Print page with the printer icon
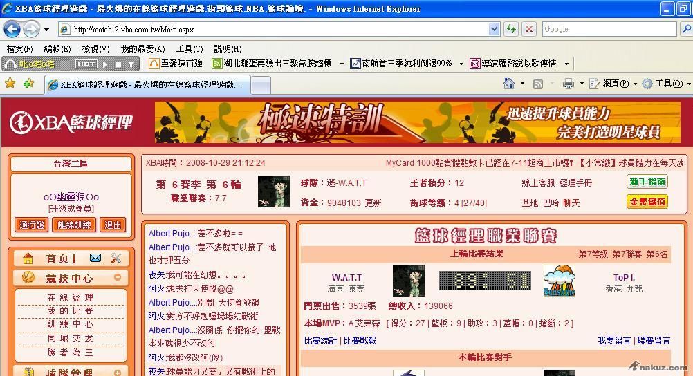Image resolution: width=693 pixels, height=376 pixels. click(569, 84)
